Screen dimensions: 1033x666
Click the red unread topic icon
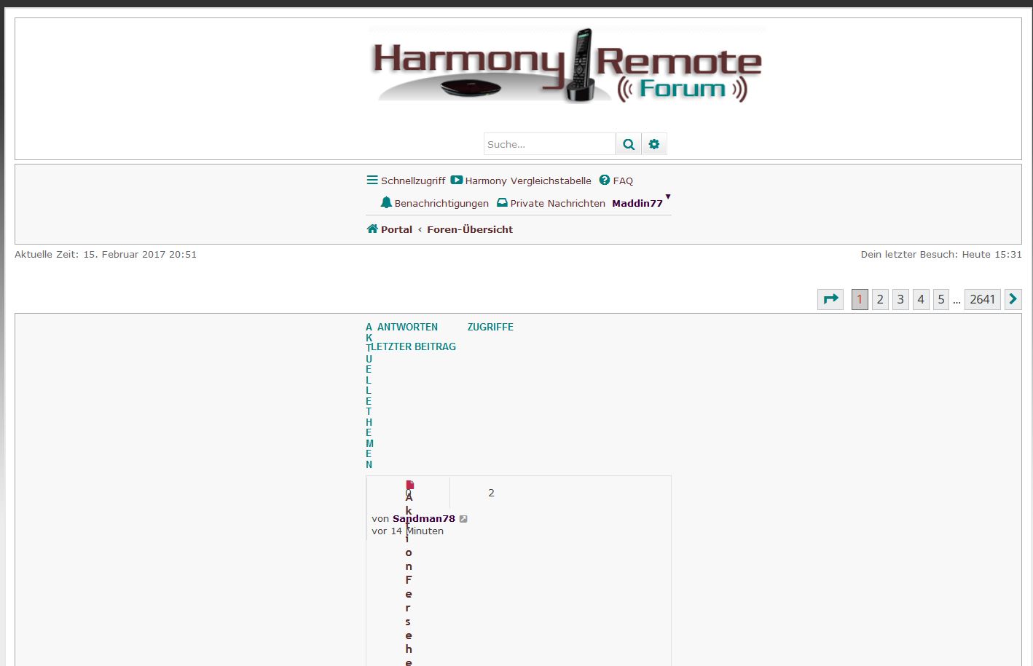(410, 485)
